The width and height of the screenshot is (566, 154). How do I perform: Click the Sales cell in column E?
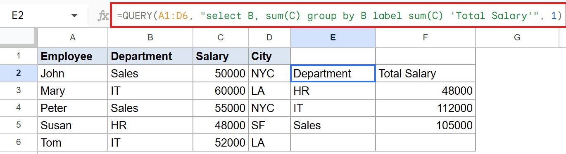click(333, 125)
